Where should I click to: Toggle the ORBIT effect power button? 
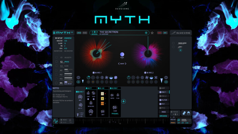(111, 88)
